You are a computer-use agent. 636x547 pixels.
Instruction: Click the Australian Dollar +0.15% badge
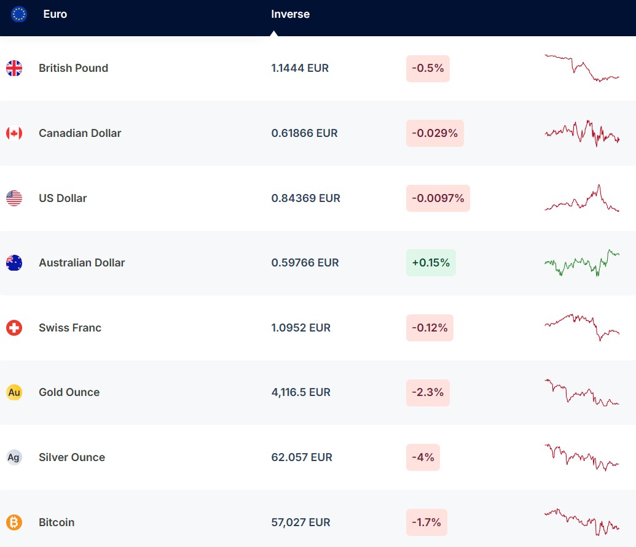click(431, 263)
